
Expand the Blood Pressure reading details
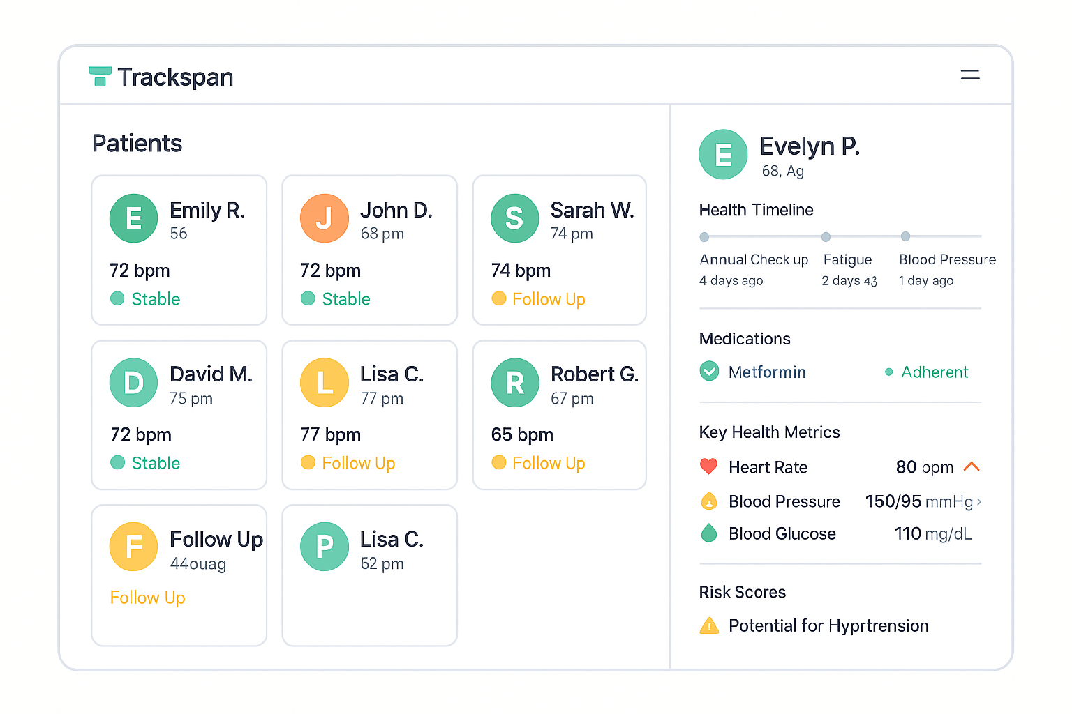[981, 501]
